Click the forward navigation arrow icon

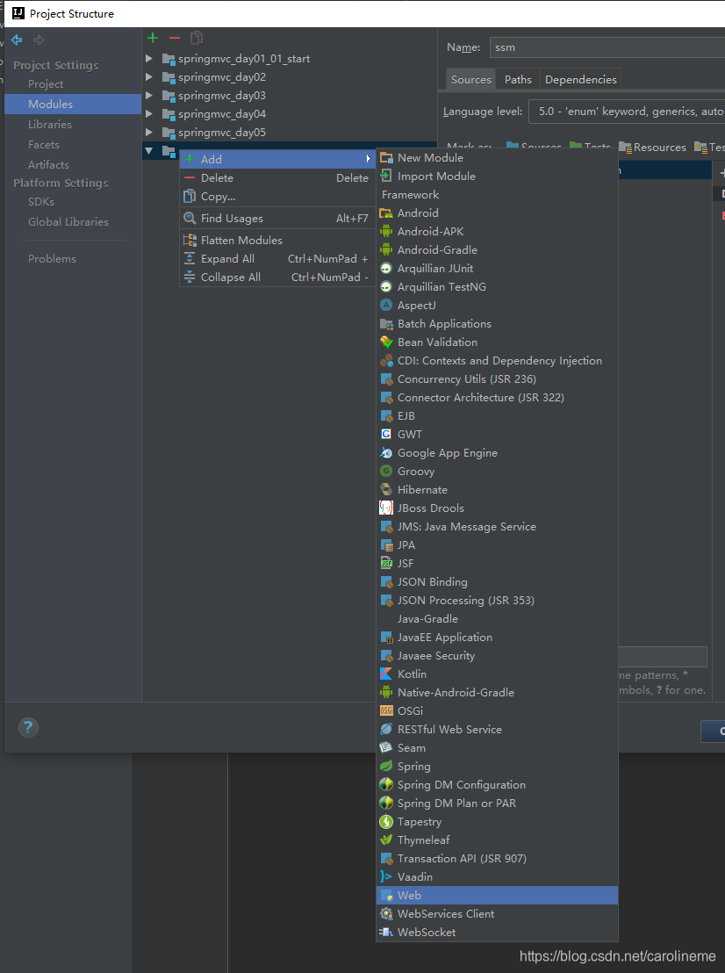pyautogui.click(x=39, y=40)
